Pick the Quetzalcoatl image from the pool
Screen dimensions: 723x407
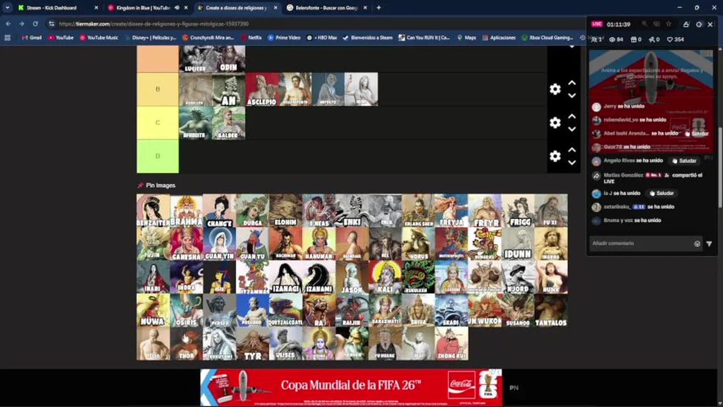click(x=286, y=310)
